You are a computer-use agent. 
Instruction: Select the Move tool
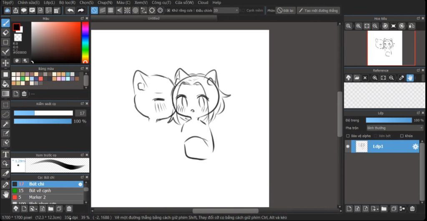[6, 63]
